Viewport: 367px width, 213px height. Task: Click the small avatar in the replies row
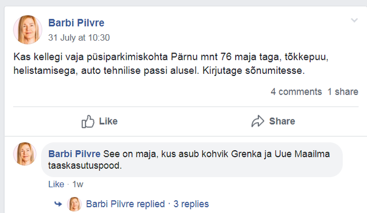click(74, 204)
